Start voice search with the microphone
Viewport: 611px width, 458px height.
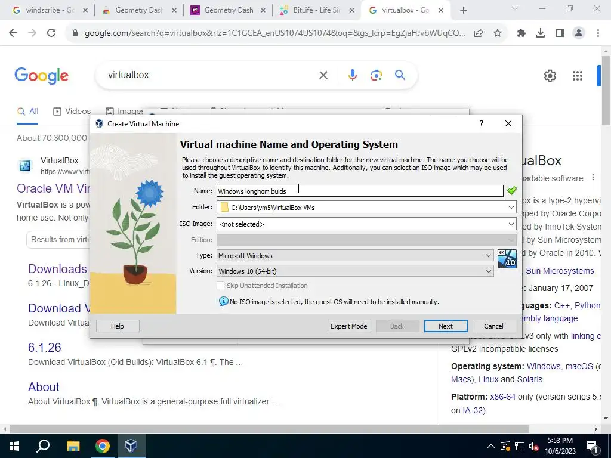[353, 75]
